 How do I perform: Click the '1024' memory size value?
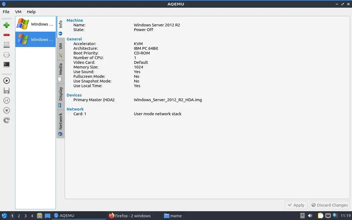coord(139,67)
